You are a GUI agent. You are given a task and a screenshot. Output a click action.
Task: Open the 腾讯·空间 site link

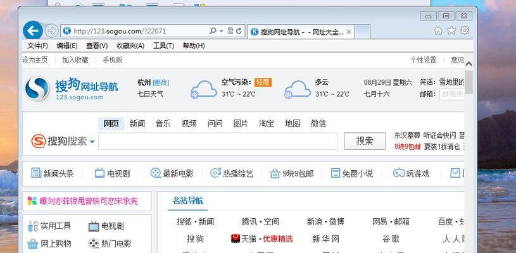[x=260, y=222]
